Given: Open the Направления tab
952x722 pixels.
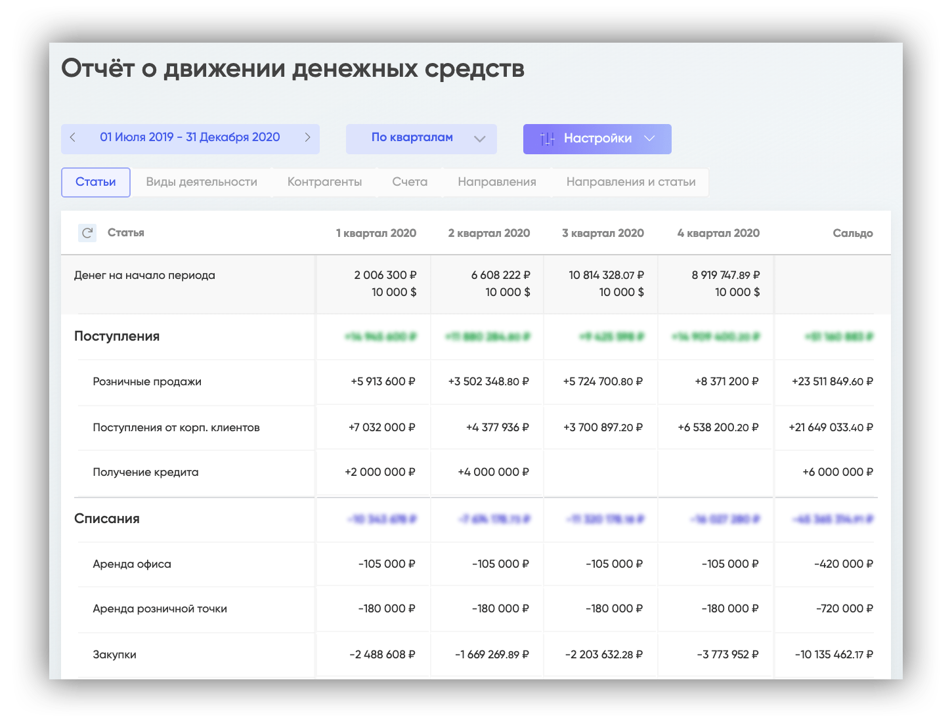Looking at the screenshot, I should click(x=497, y=182).
